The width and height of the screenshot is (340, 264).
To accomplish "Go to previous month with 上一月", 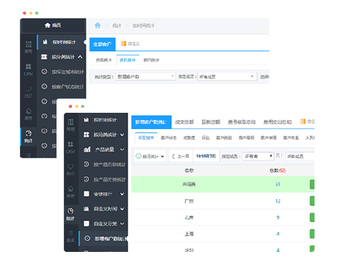I will point(181,156).
